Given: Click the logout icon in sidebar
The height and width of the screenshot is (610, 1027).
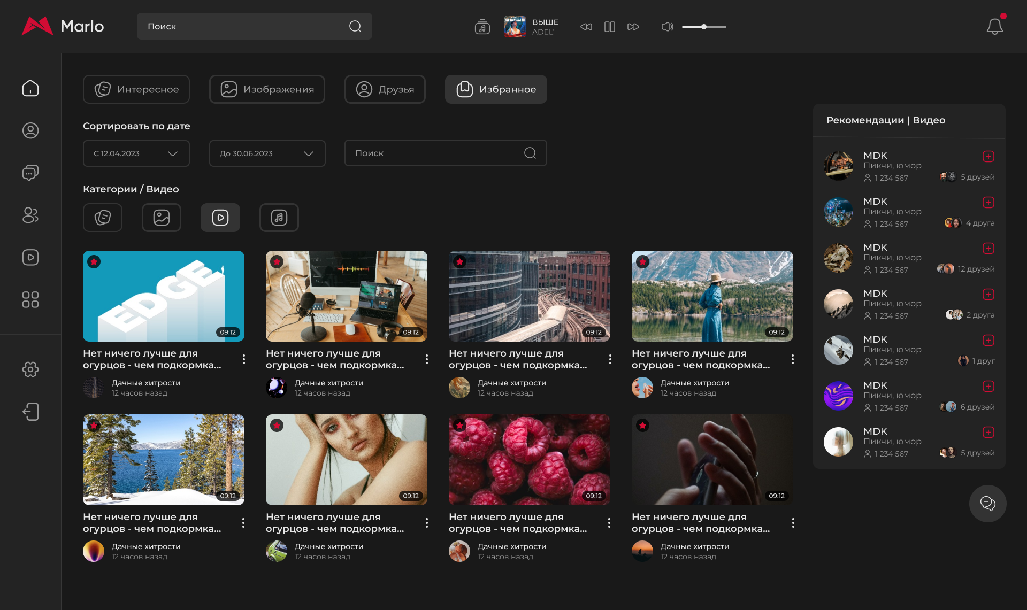Looking at the screenshot, I should pos(30,412).
